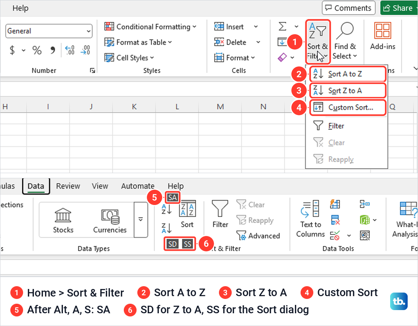
Task: Open Find & Select magnifier
Action: (x=345, y=41)
